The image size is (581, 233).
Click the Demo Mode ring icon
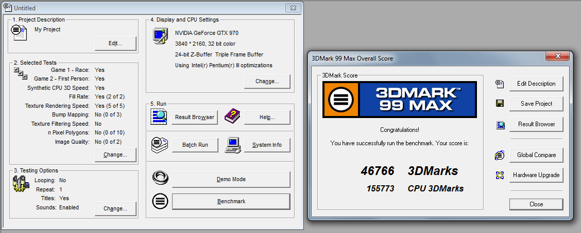pos(160,178)
